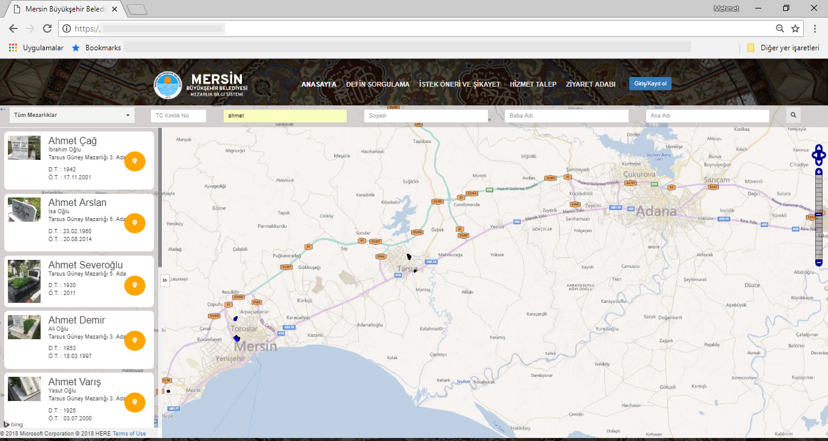Image resolution: width=828 pixels, height=441 pixels.
Task: Click the zoom magnifier in address bar
Action: tap(780, 28)
